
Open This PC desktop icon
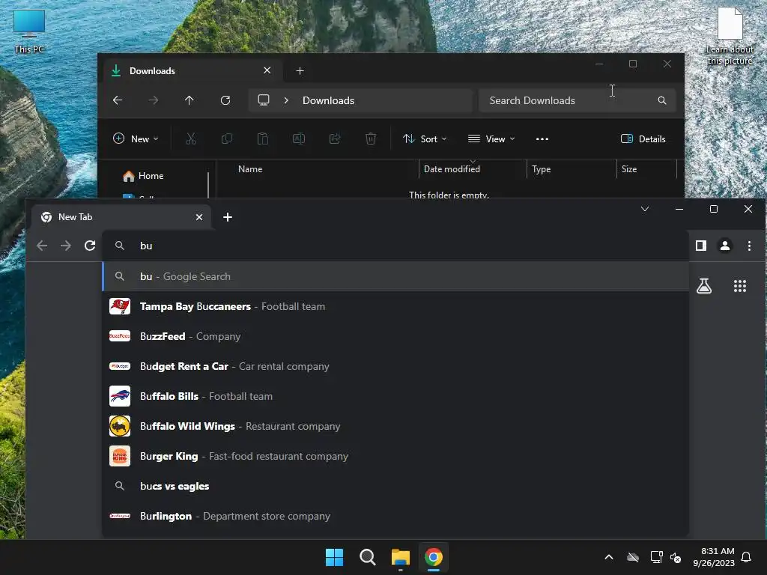29,31
